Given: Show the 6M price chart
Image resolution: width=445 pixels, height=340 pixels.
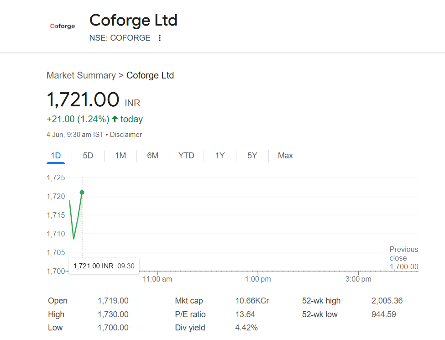Looking at the screenshot, I should (153, 156).
